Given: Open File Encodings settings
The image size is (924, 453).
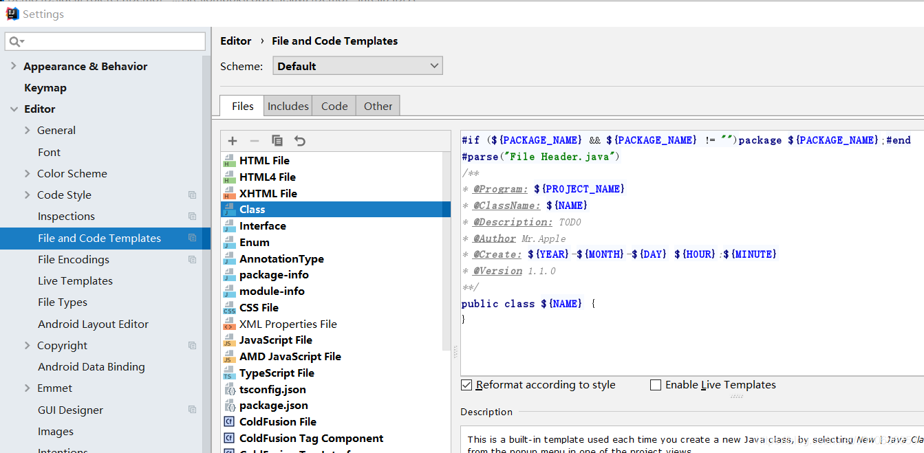Looking at the screenshot, I should pos(74,260).
